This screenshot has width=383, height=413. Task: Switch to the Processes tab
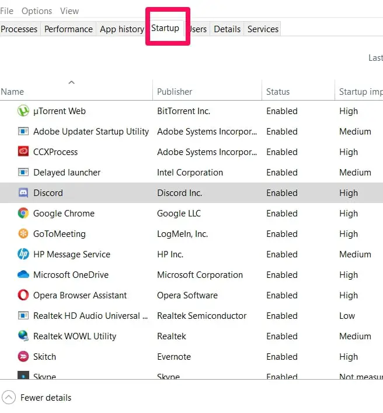pyautogui.click(x=19, y=29)
